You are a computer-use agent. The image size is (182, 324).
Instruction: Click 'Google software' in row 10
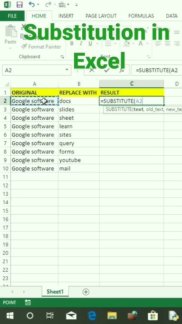click(35, 168)
